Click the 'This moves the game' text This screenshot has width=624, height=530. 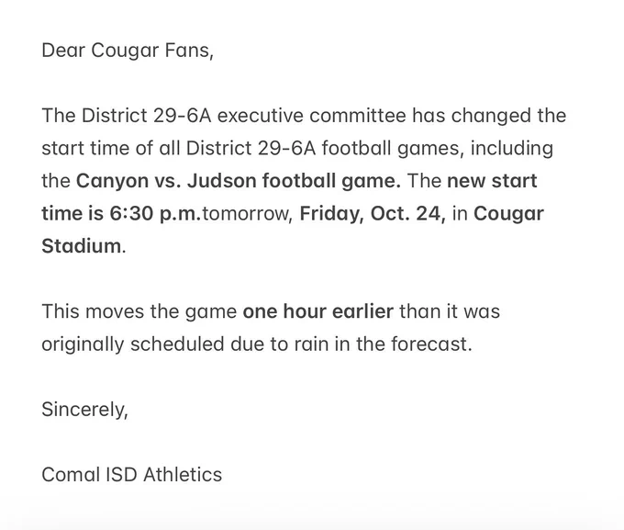click(x=139, y=311)
